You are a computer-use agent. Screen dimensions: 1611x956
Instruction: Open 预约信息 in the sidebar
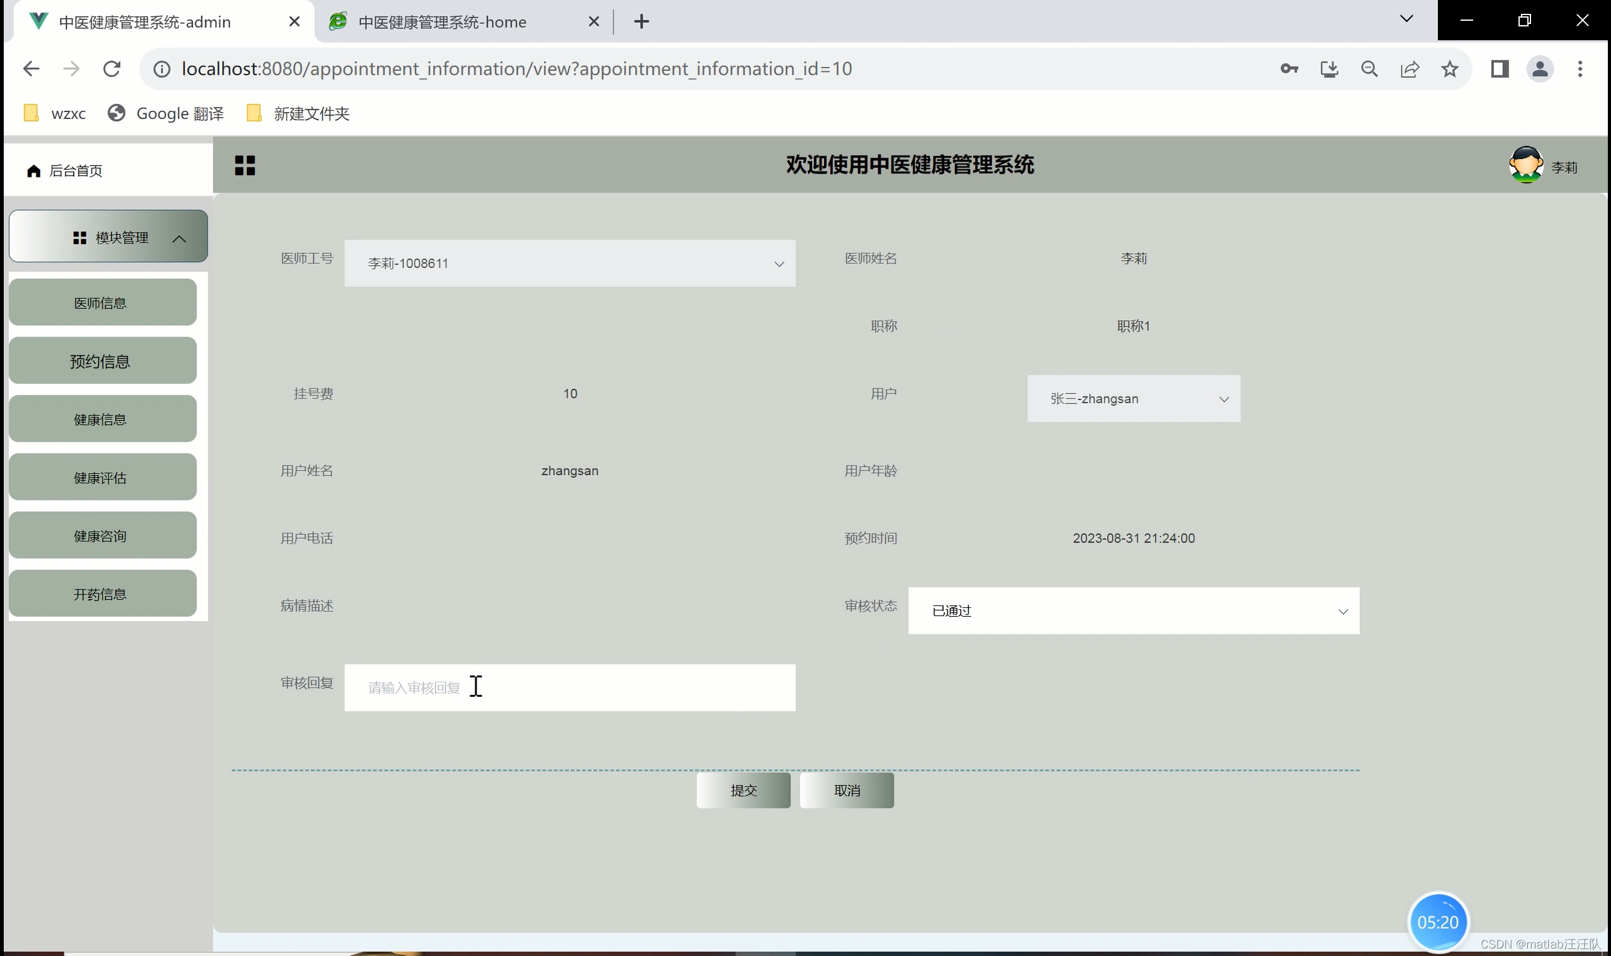pos(102,361)
